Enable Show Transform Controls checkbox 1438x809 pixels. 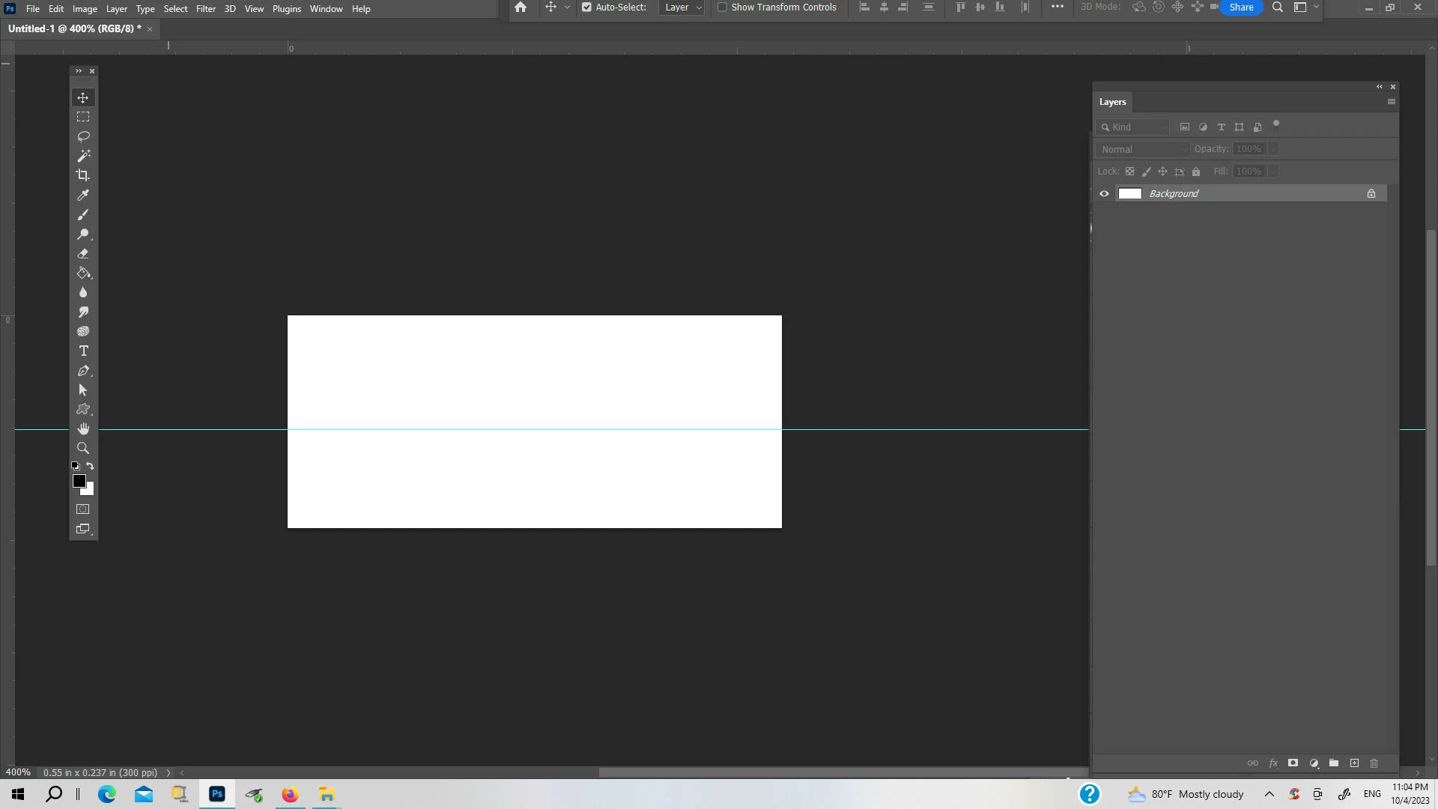click(722, 7)
